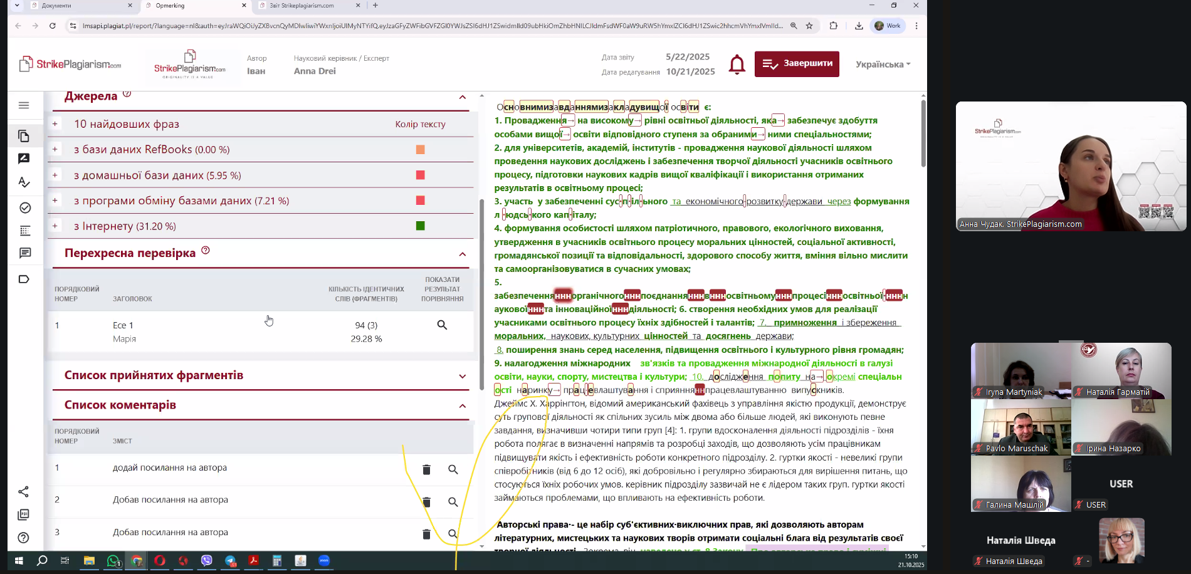Image resolution: width=1191 pixels, height=574 pixels.
Task: Open Zoom from the Windows taskbar
Action: click(x=324, y=561)
